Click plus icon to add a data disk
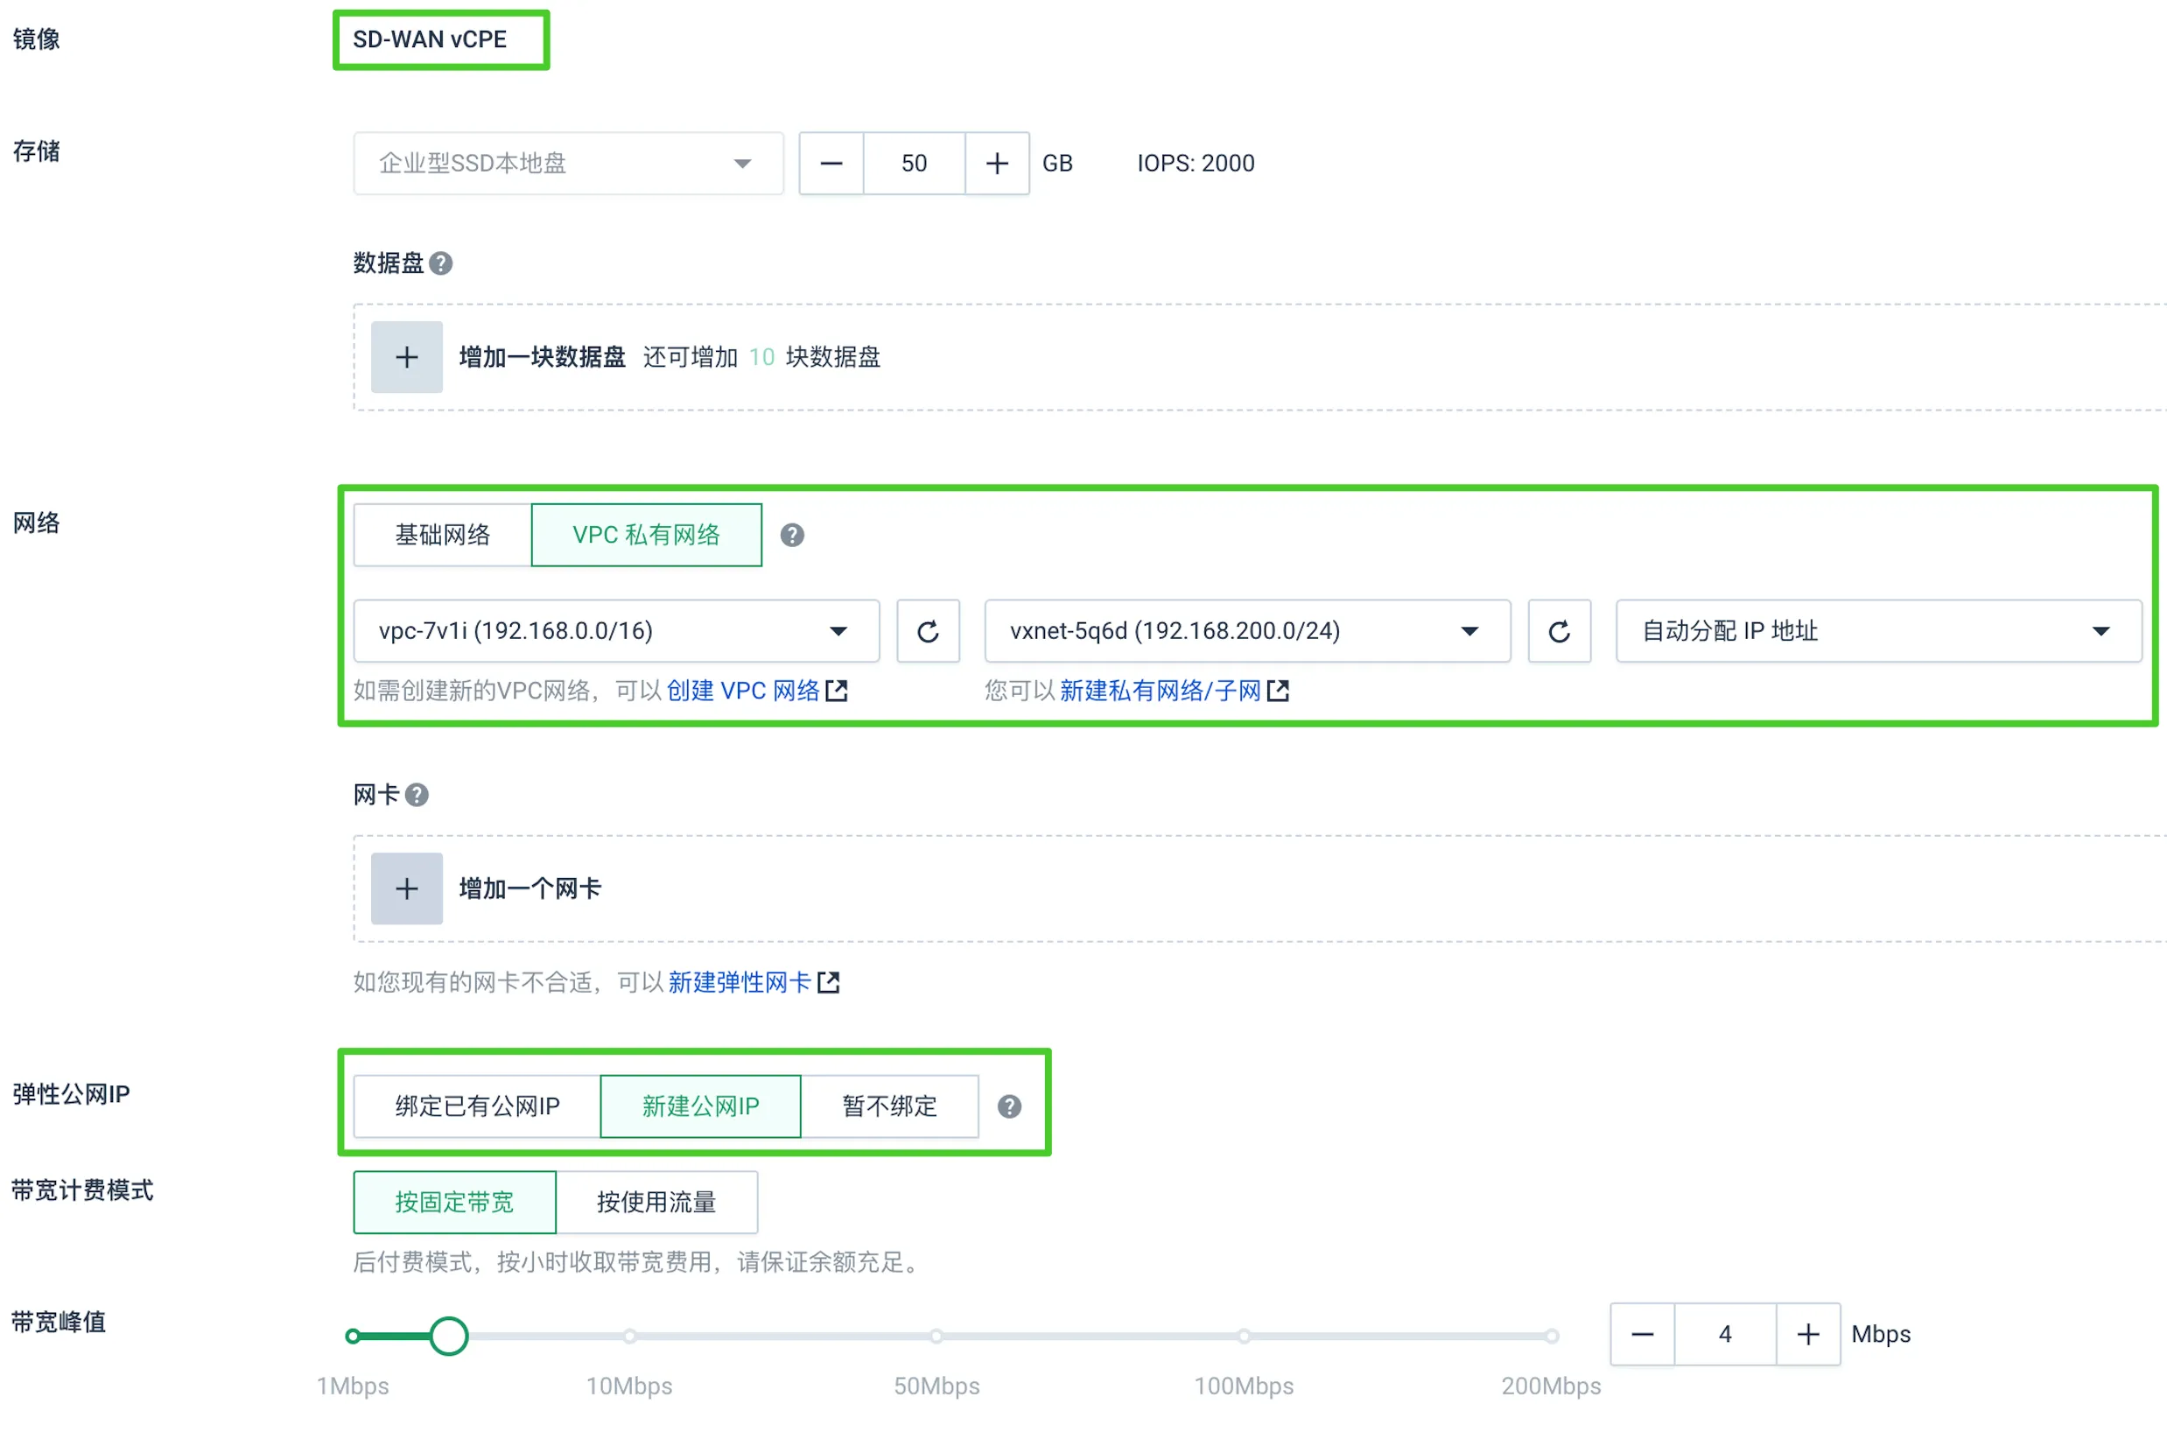 [x=407, y=357]
